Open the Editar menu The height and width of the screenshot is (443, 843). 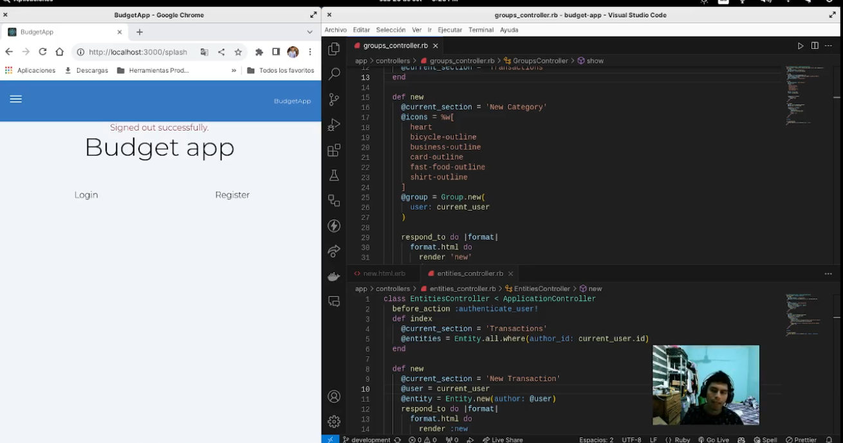coord(362,30)
